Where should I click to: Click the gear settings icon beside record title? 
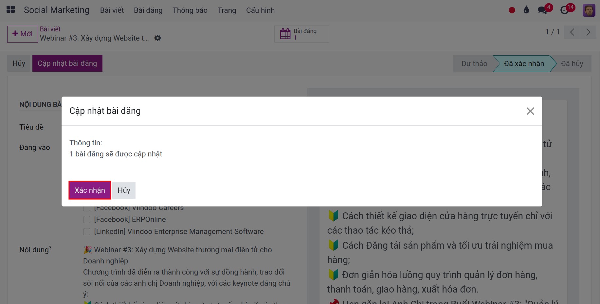click(157, 38)
